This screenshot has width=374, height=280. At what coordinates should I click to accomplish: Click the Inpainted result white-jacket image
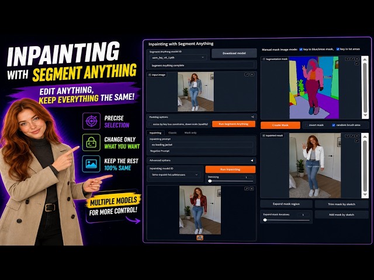click(x=315, y=165)
